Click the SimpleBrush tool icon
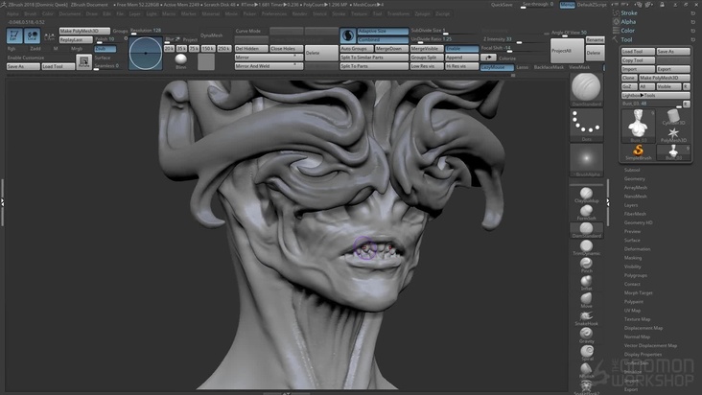 pyautogui.click(x=637, y=151)
